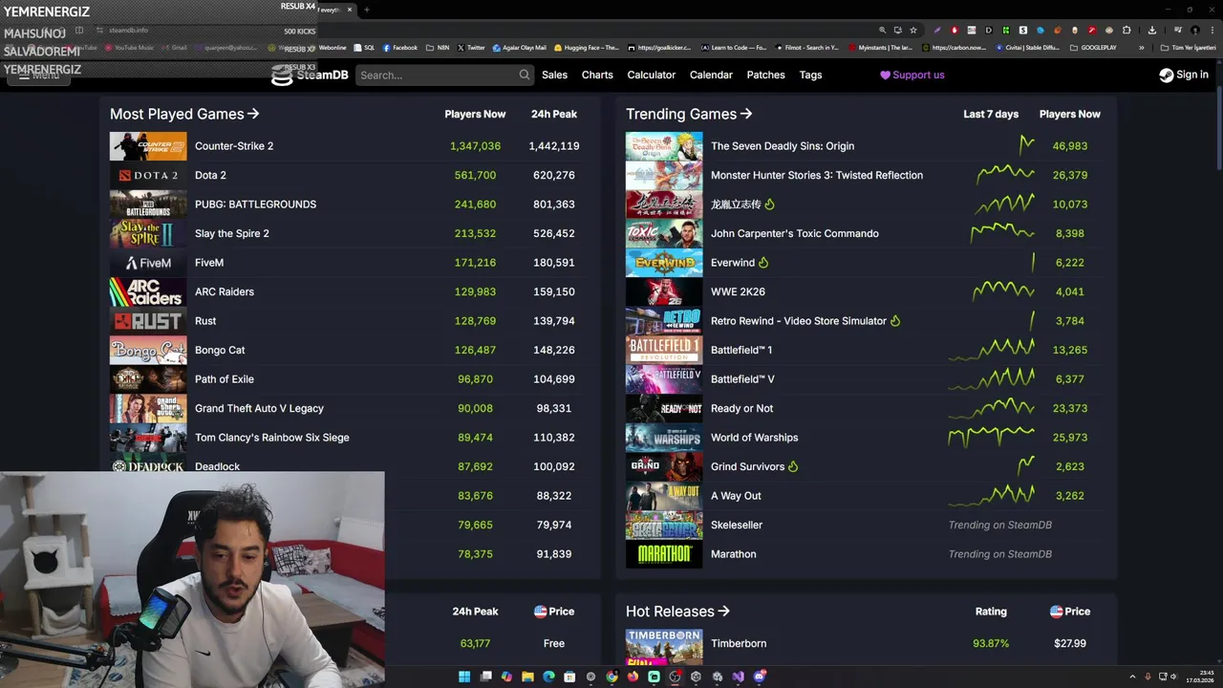This screenshot has height=688, width=1223.
Task: Open File Explorer from the taskbar
Action: point(527,677)
